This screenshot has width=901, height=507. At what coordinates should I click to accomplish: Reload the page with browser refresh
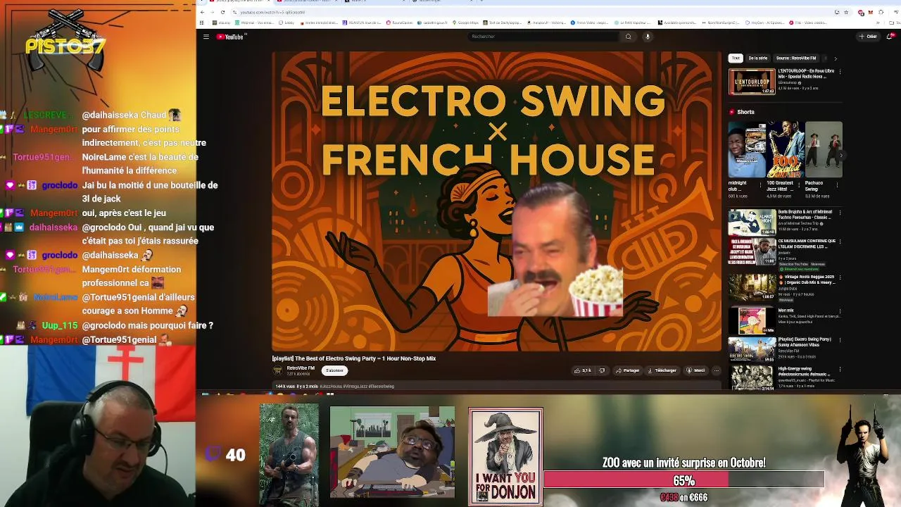click(223, 12)
